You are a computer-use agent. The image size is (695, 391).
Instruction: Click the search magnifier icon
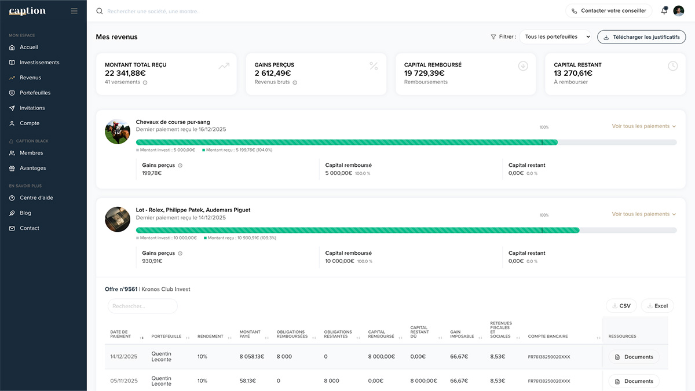click(100, 11)
